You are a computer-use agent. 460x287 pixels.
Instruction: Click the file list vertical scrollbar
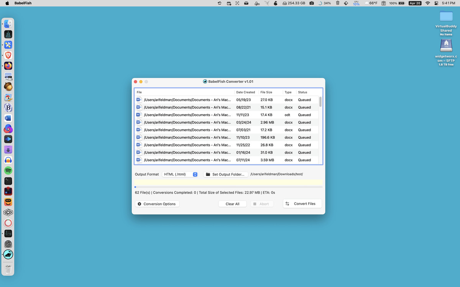(320, 101)
